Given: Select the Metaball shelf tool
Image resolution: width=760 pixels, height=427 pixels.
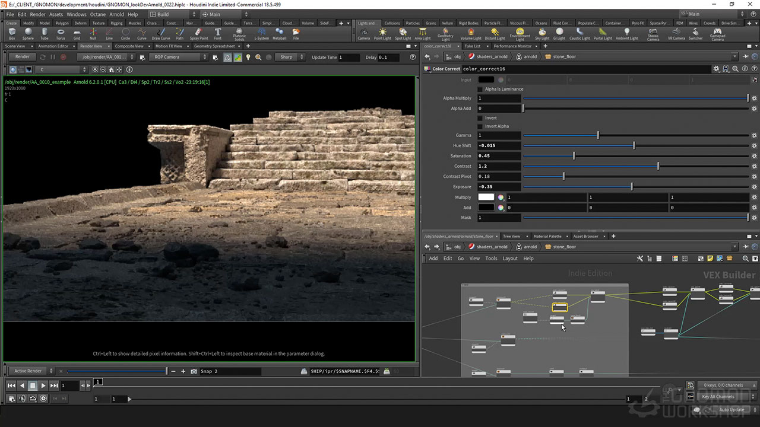Looking at the screenshot, I should tap(279, 34).
